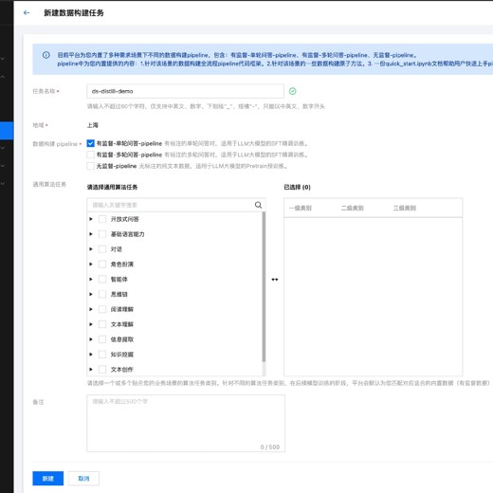Click the green validation checkmark next to task name
The width and height of the screenshot is (493, 493).
[x=293, y=91]
